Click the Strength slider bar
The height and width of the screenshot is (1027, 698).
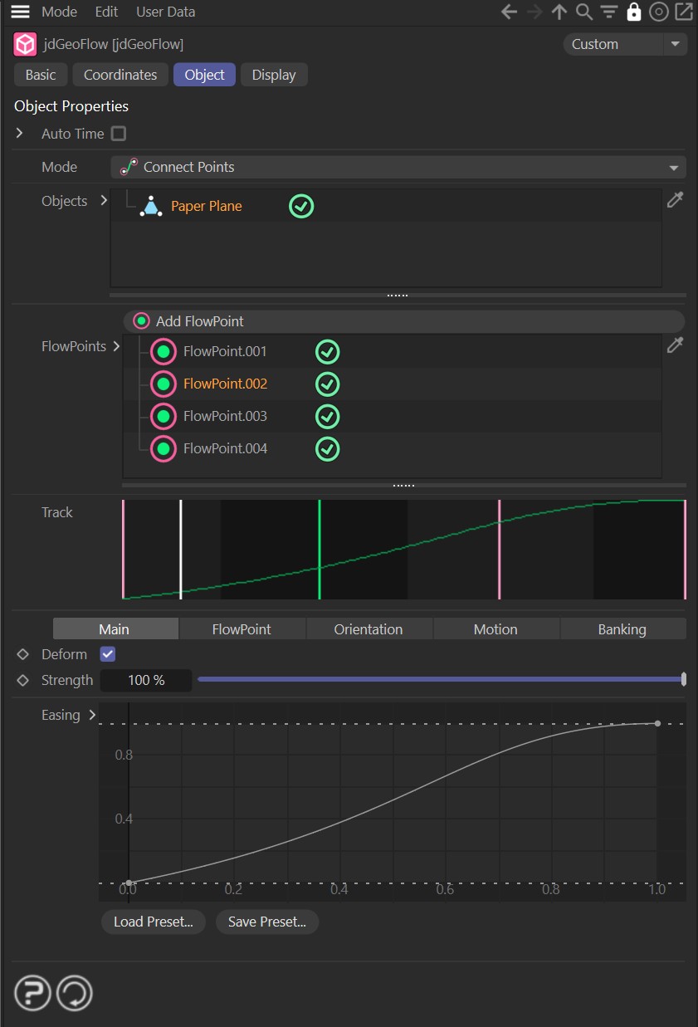click(x=440, y=680)
